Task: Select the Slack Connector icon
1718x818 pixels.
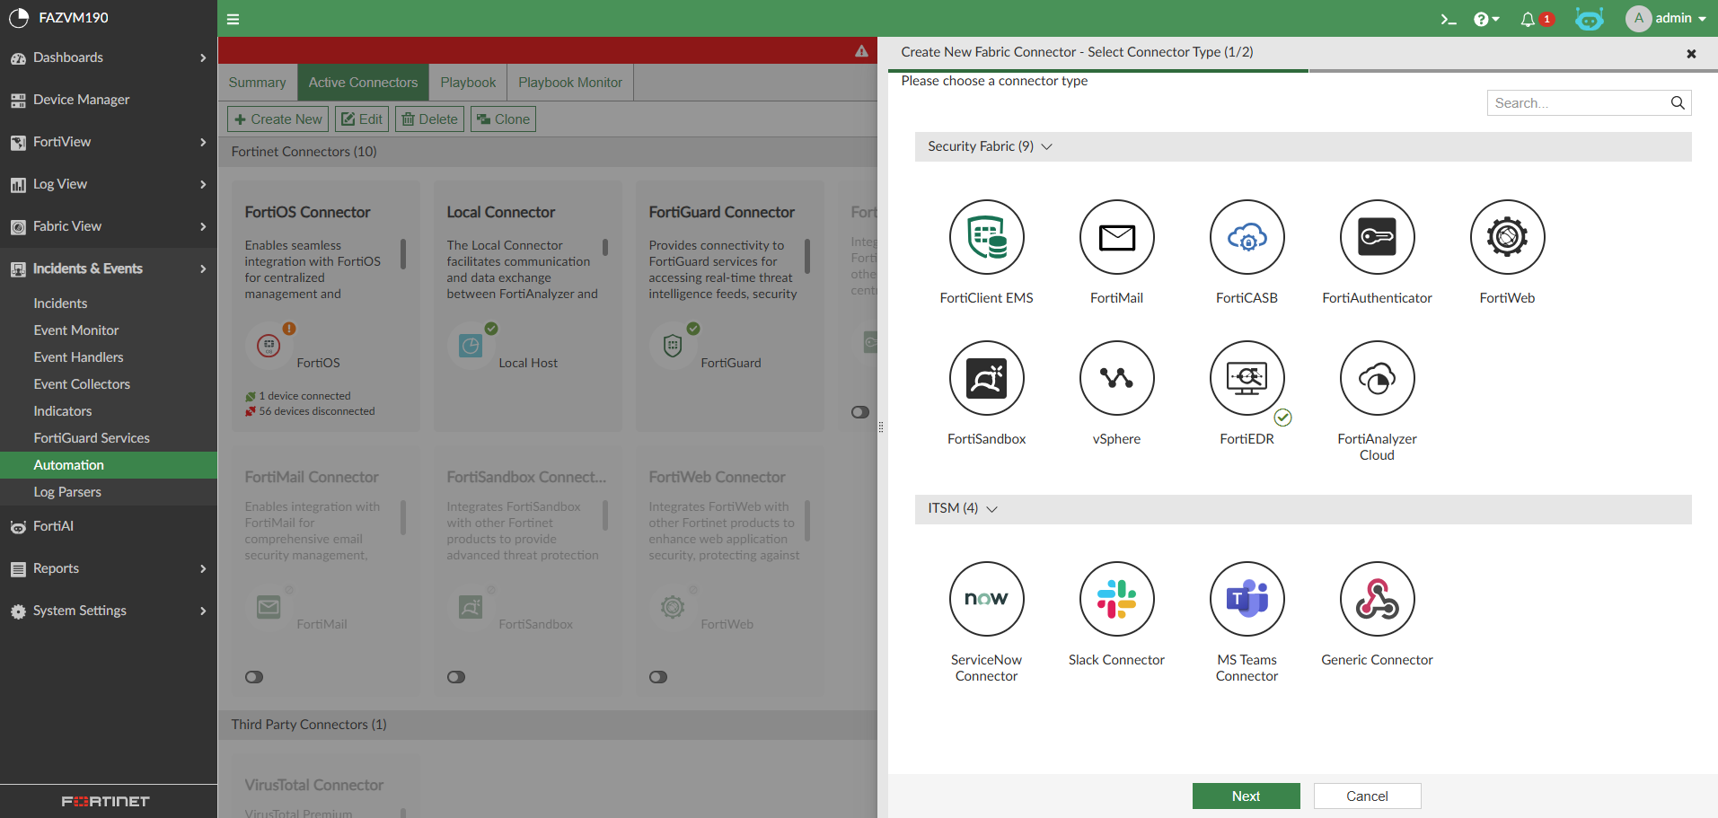Action: pos(1115,599)
